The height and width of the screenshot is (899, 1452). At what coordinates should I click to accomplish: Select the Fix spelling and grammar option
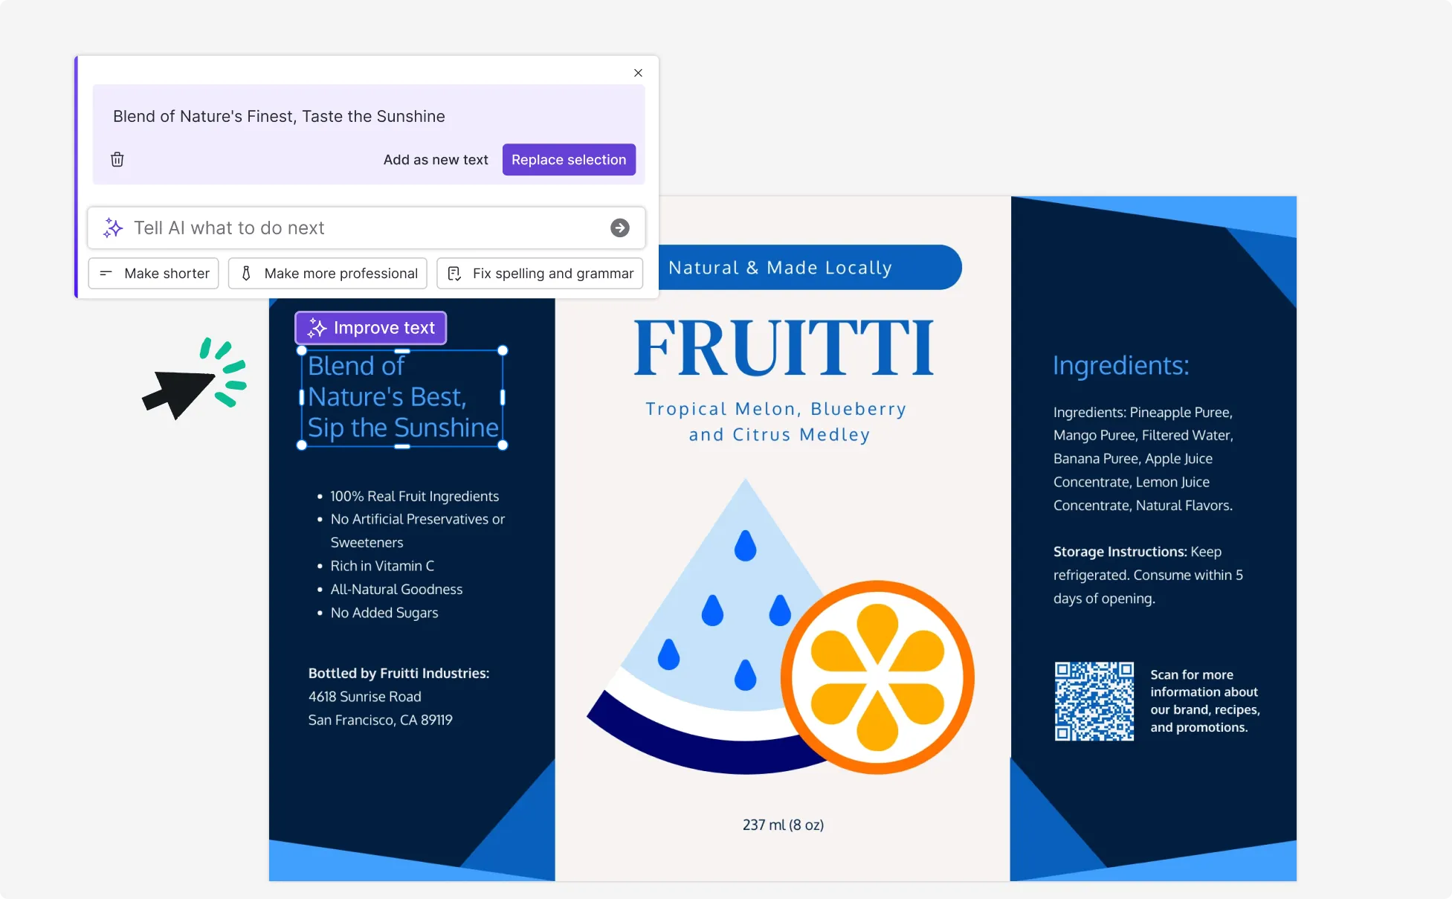552,273
